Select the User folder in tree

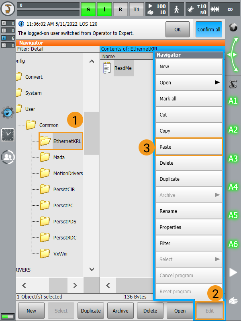[x=26, y=109]
